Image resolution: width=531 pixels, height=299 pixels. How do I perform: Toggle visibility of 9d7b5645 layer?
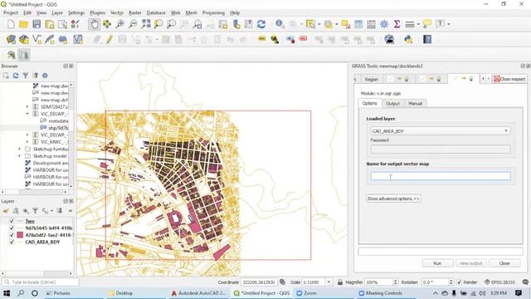12,228
